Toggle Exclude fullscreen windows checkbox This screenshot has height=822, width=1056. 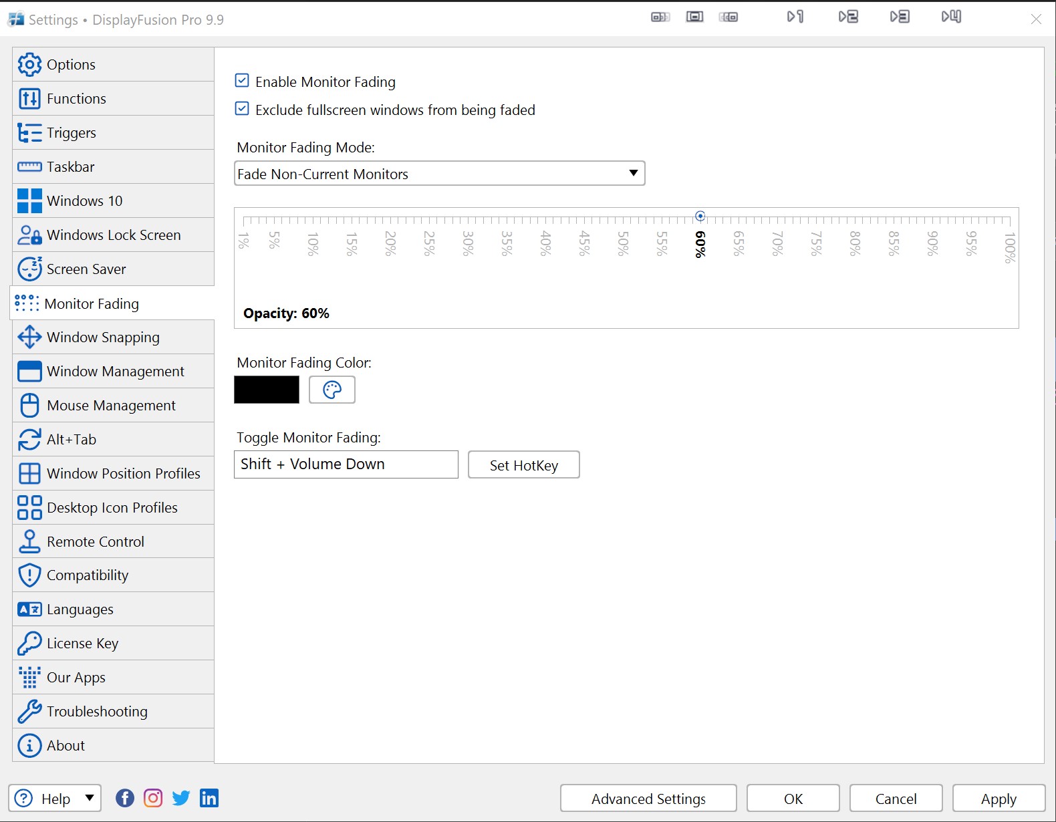tap(243, 109)
